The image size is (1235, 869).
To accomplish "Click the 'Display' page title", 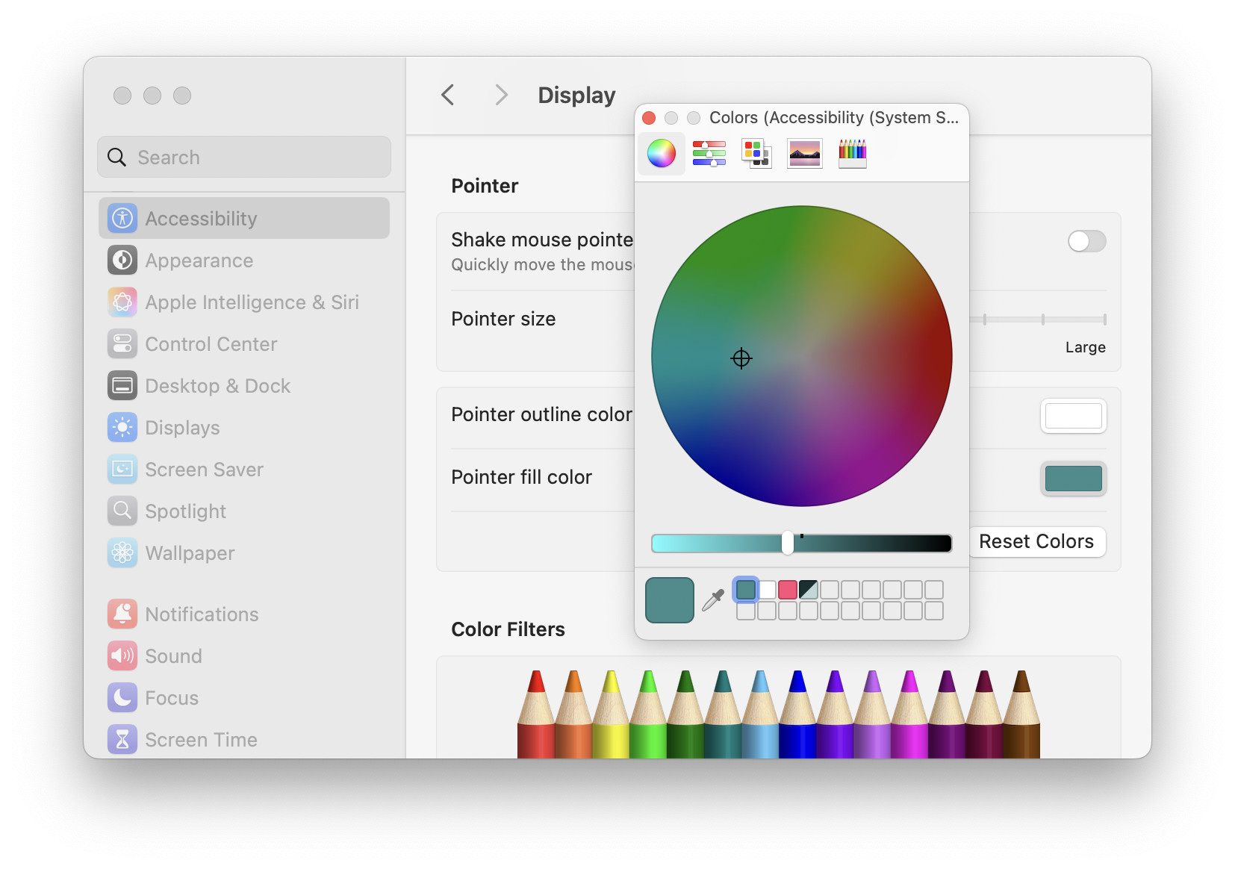I will (576, 95).
